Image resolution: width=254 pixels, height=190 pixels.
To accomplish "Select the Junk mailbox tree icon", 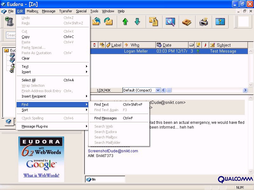I will click(x=13, y=66).
